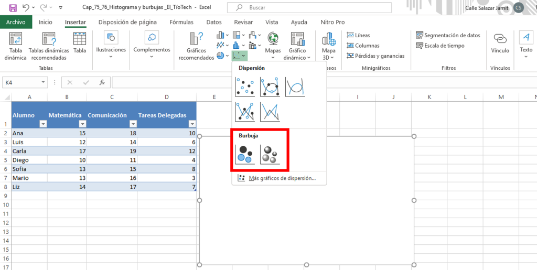Select cell A2 containing Ana
Viewport: 537px width, 270px height.
tap(29, 133)
